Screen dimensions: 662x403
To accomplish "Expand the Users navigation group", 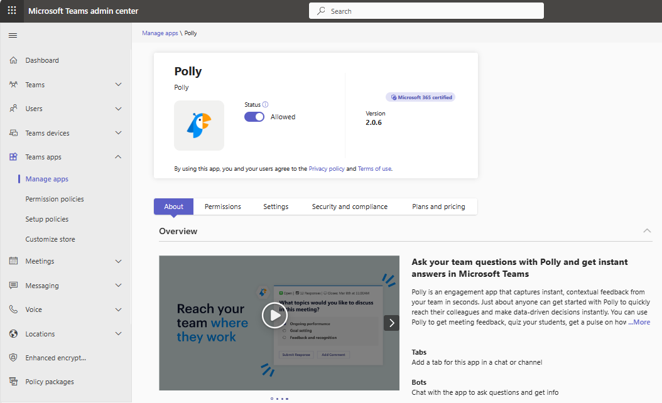I will tap(118, 108).
